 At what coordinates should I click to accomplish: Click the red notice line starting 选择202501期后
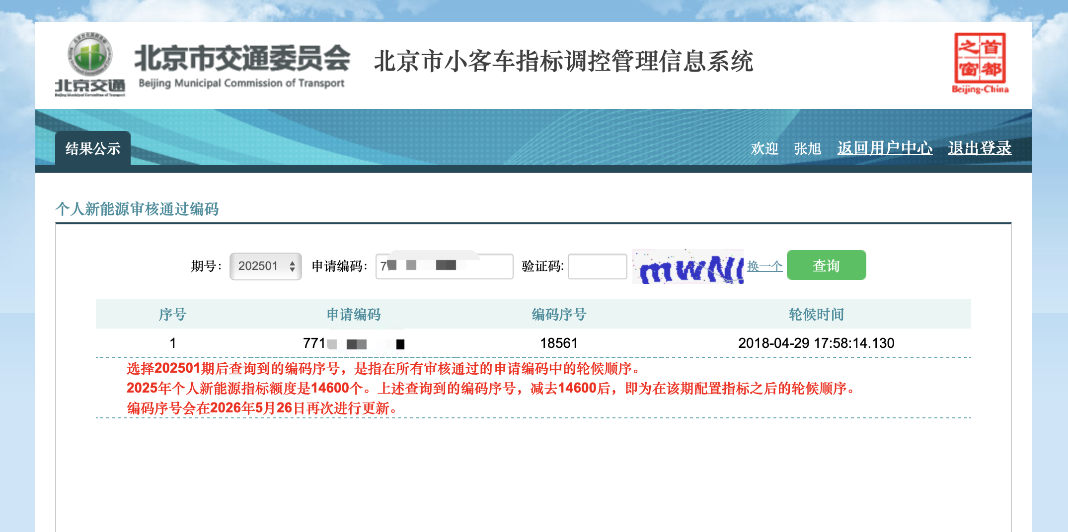click(384, 368)
